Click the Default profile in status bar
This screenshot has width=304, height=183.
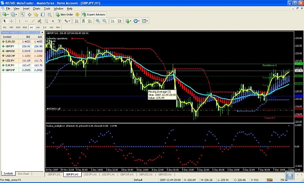coord(138,180)
